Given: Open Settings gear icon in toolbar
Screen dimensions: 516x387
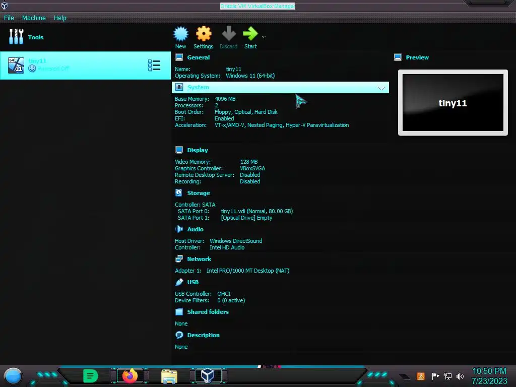Looking at the screenshot, I should point(204,34).
